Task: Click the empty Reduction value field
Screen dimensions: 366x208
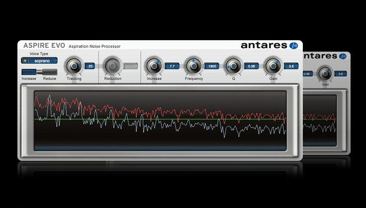Action: [x=131, y=66]
